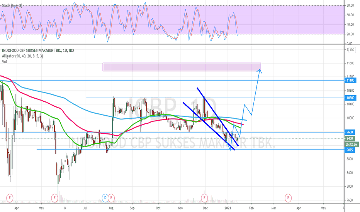360x212 pixels.
Task: Click the Sep label on the time axis
Action: click(132, 208)
